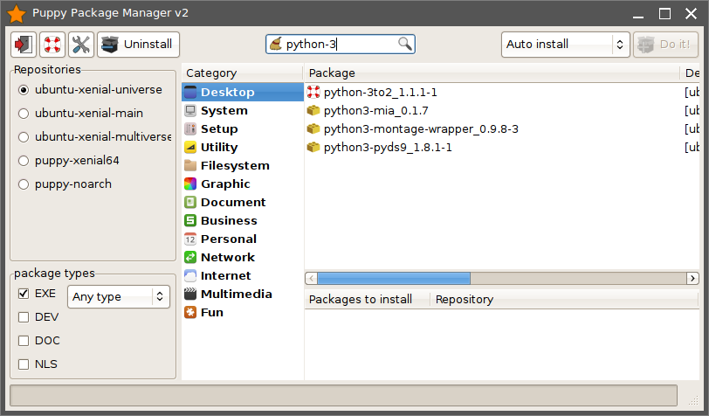
Task: Open the configure tools wrench icon
Action: click(x=81, y=45)
